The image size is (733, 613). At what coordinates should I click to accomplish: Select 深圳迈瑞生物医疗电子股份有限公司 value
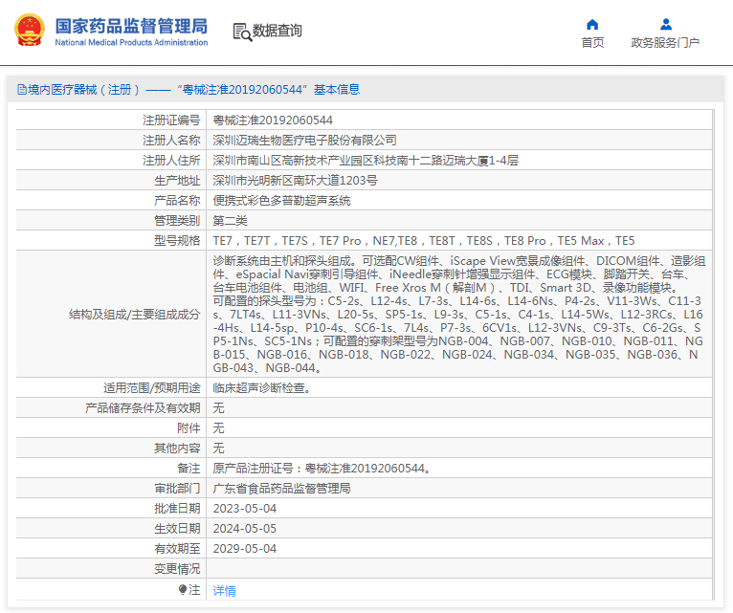[x=305, y=141]
